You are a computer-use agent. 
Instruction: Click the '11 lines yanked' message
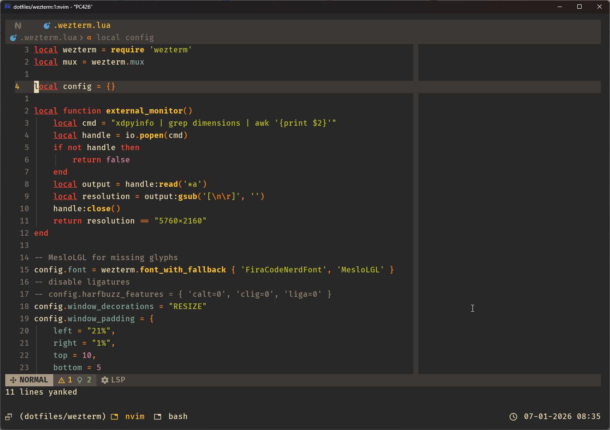[41, 392]
